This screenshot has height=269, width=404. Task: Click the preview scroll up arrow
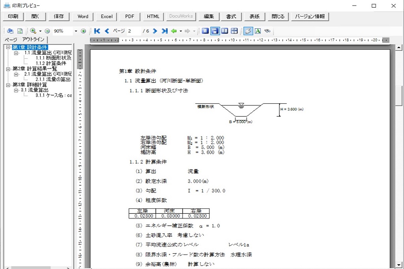coord(398,47)
